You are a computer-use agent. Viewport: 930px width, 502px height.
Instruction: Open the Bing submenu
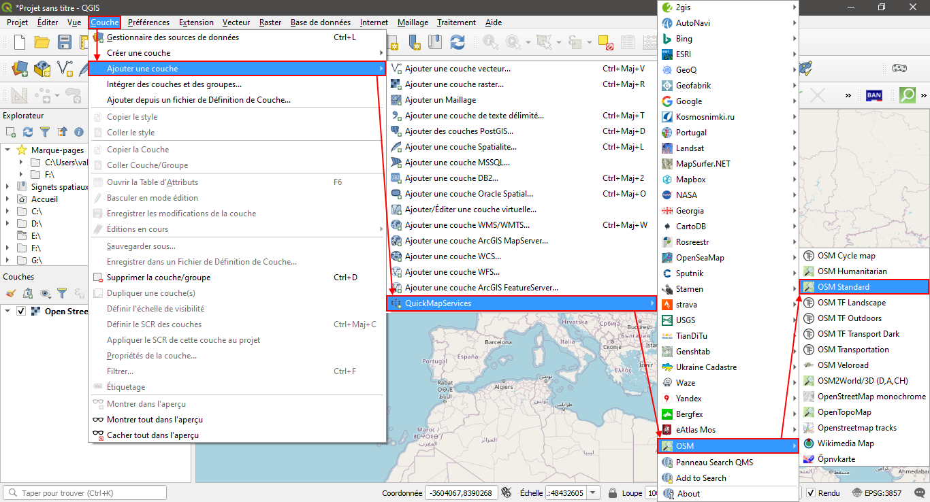(x=728, y=39)
